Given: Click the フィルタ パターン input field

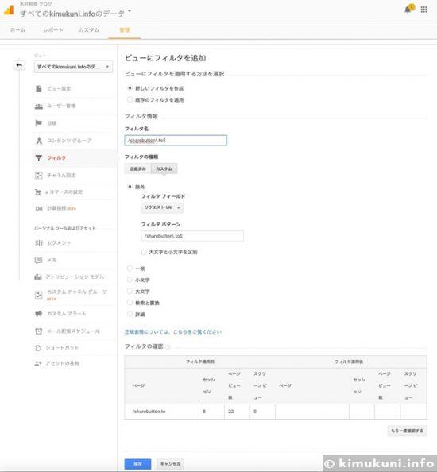Looking at the screenshot, I should (192, 236).
